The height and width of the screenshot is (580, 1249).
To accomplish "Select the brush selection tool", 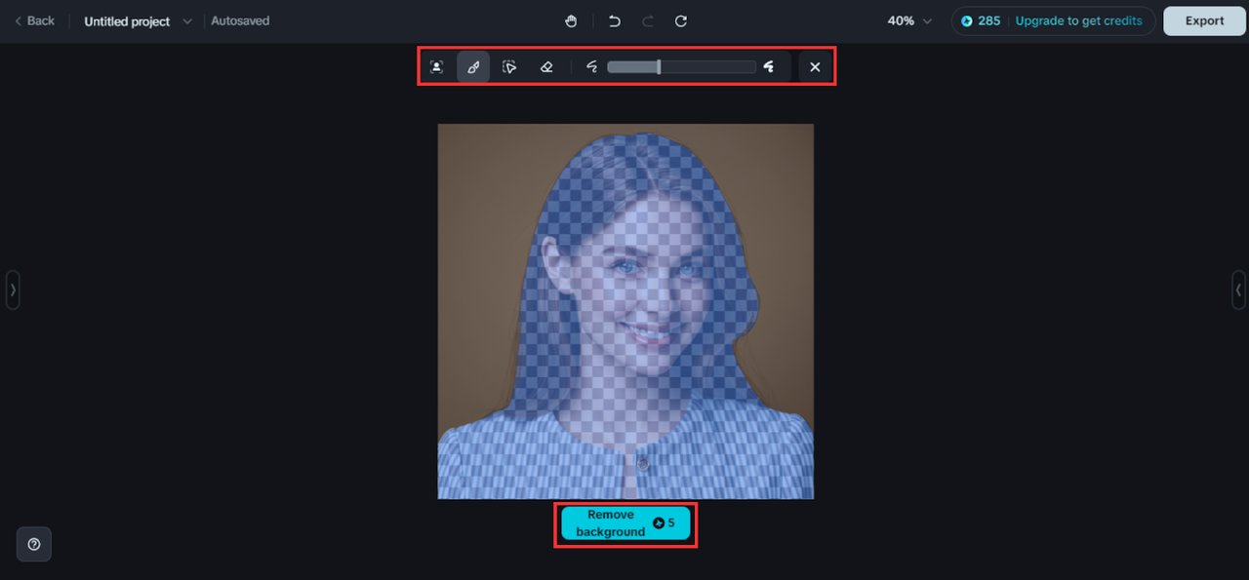I will tap(473, 67).
